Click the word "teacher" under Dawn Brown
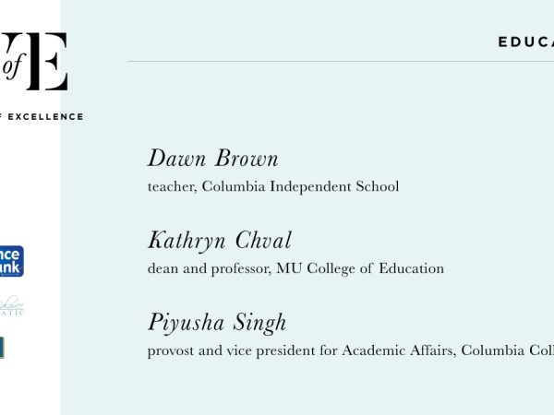This screenshot has height=415, width=554. (172, 187)
